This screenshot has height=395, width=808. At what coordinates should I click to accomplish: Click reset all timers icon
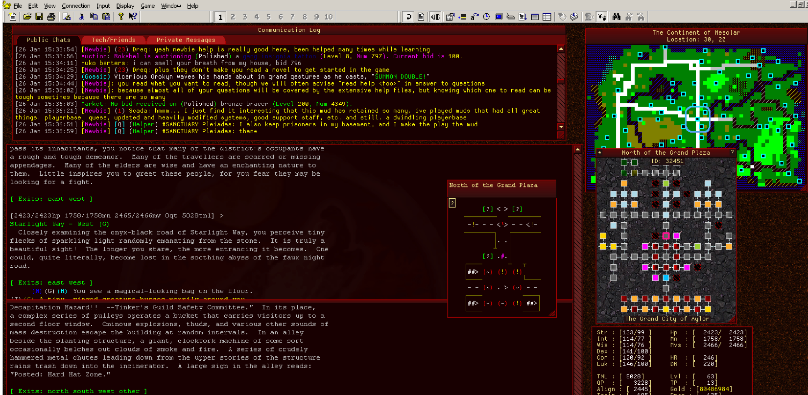tap(562, 17)
